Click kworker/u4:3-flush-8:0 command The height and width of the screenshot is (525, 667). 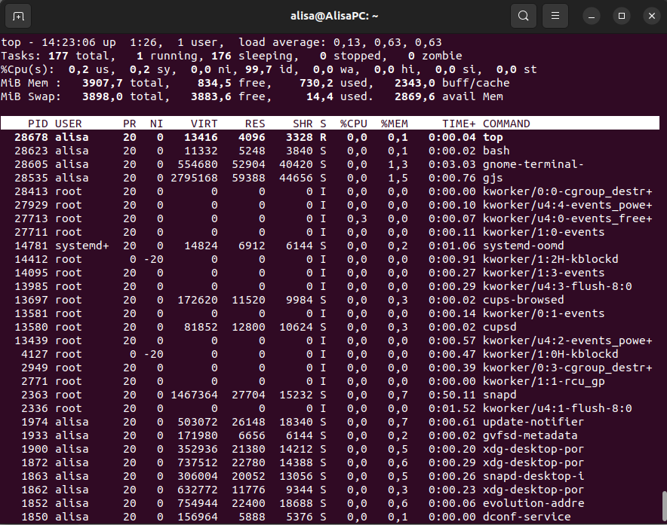click(x=558, y=286)
